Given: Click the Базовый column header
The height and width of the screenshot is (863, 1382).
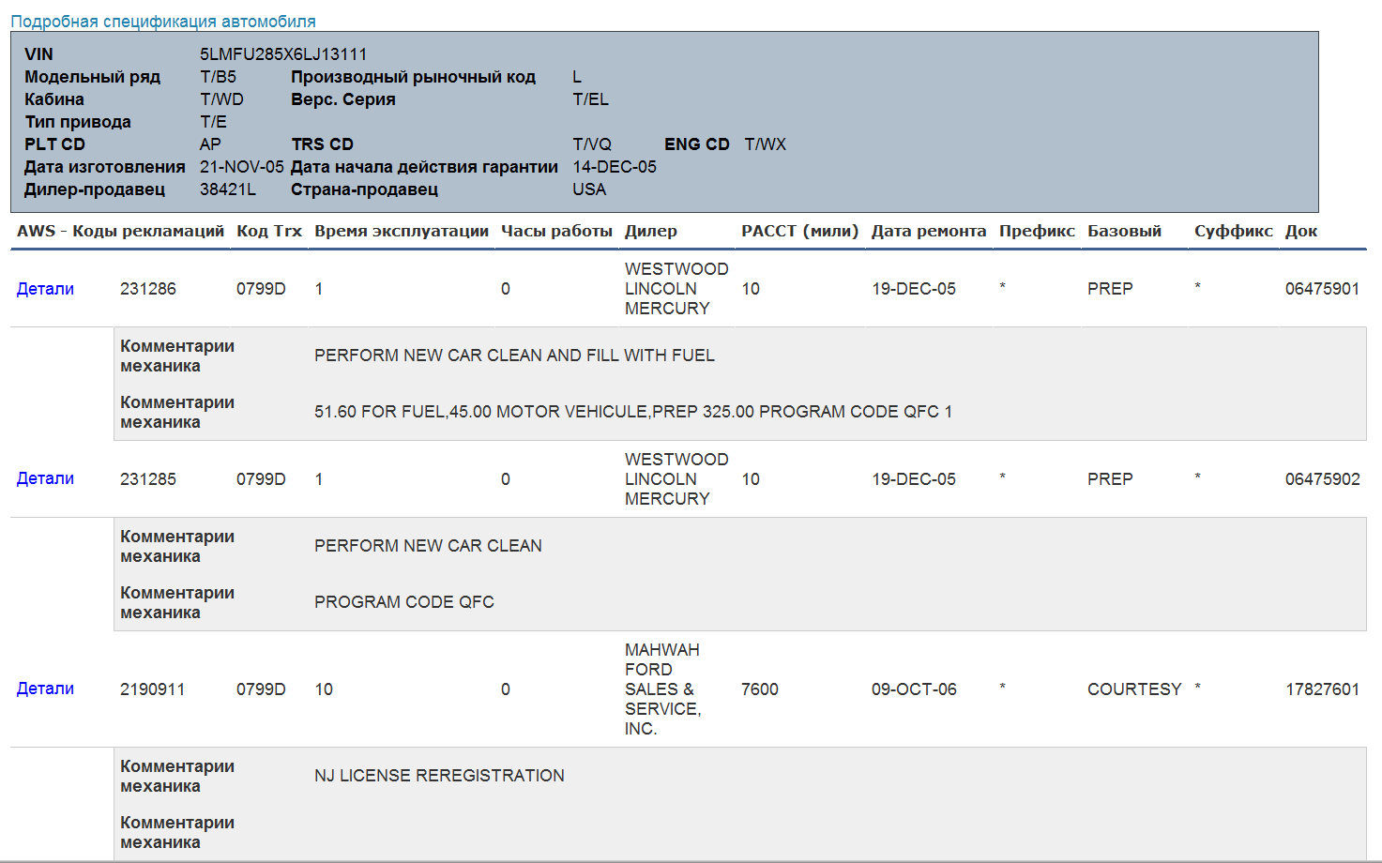Looking at the screenshot, I should pos(1124,231).
